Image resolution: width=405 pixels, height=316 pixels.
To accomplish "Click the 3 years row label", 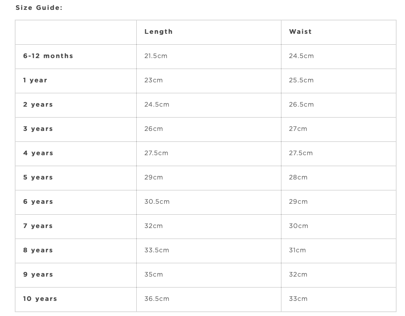I will (38, 129).
